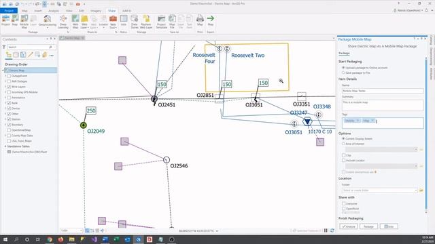The width and height of the screenshot is (435, 244).
Task: Click the Jobs button under Finish Packaging
Action: pos(389,226)
